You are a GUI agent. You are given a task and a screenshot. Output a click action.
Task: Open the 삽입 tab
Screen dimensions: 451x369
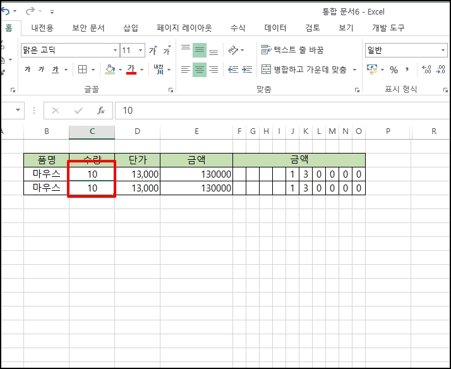click(x=131, y=28)
